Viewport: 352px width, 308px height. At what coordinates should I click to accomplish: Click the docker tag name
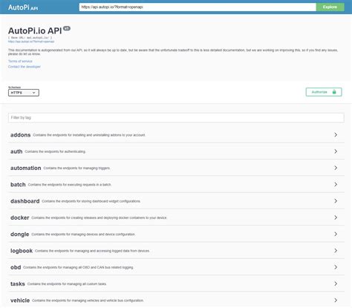(20, 217)
